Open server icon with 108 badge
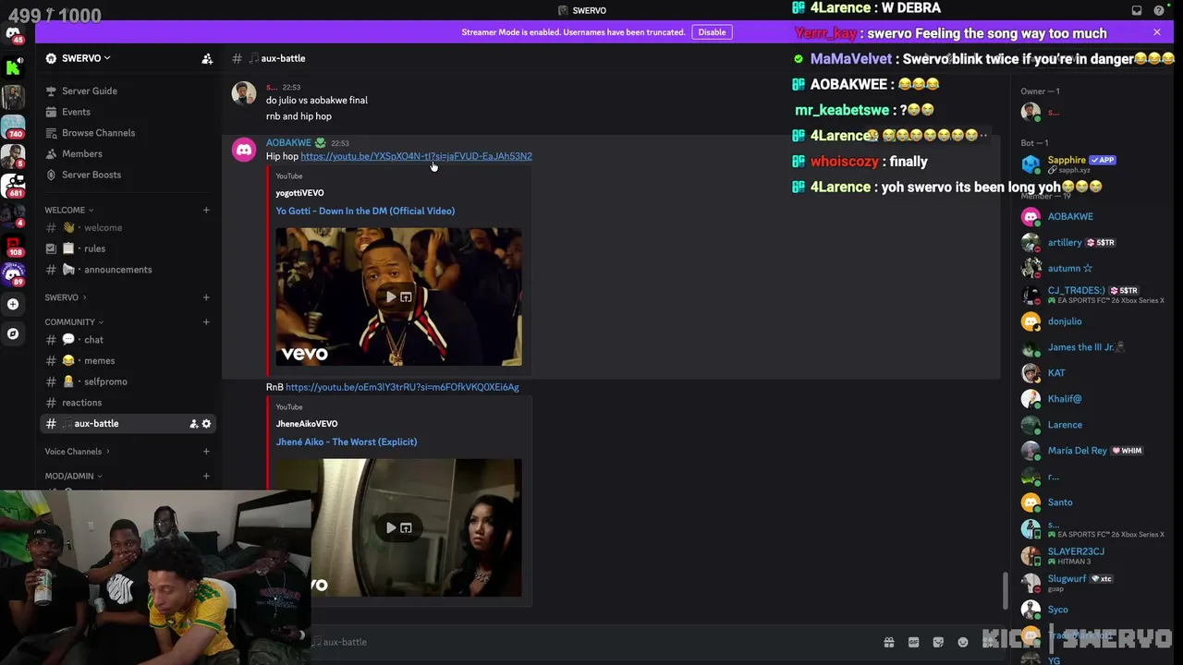 (13, 244)
